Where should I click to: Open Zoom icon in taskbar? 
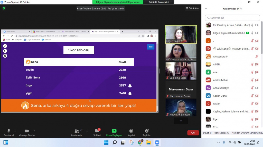(x=157, y=142)
